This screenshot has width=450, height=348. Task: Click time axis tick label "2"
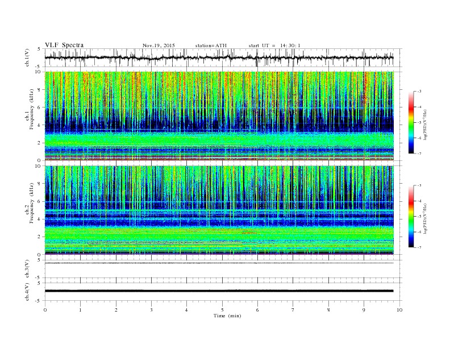[x=116, y=310]
